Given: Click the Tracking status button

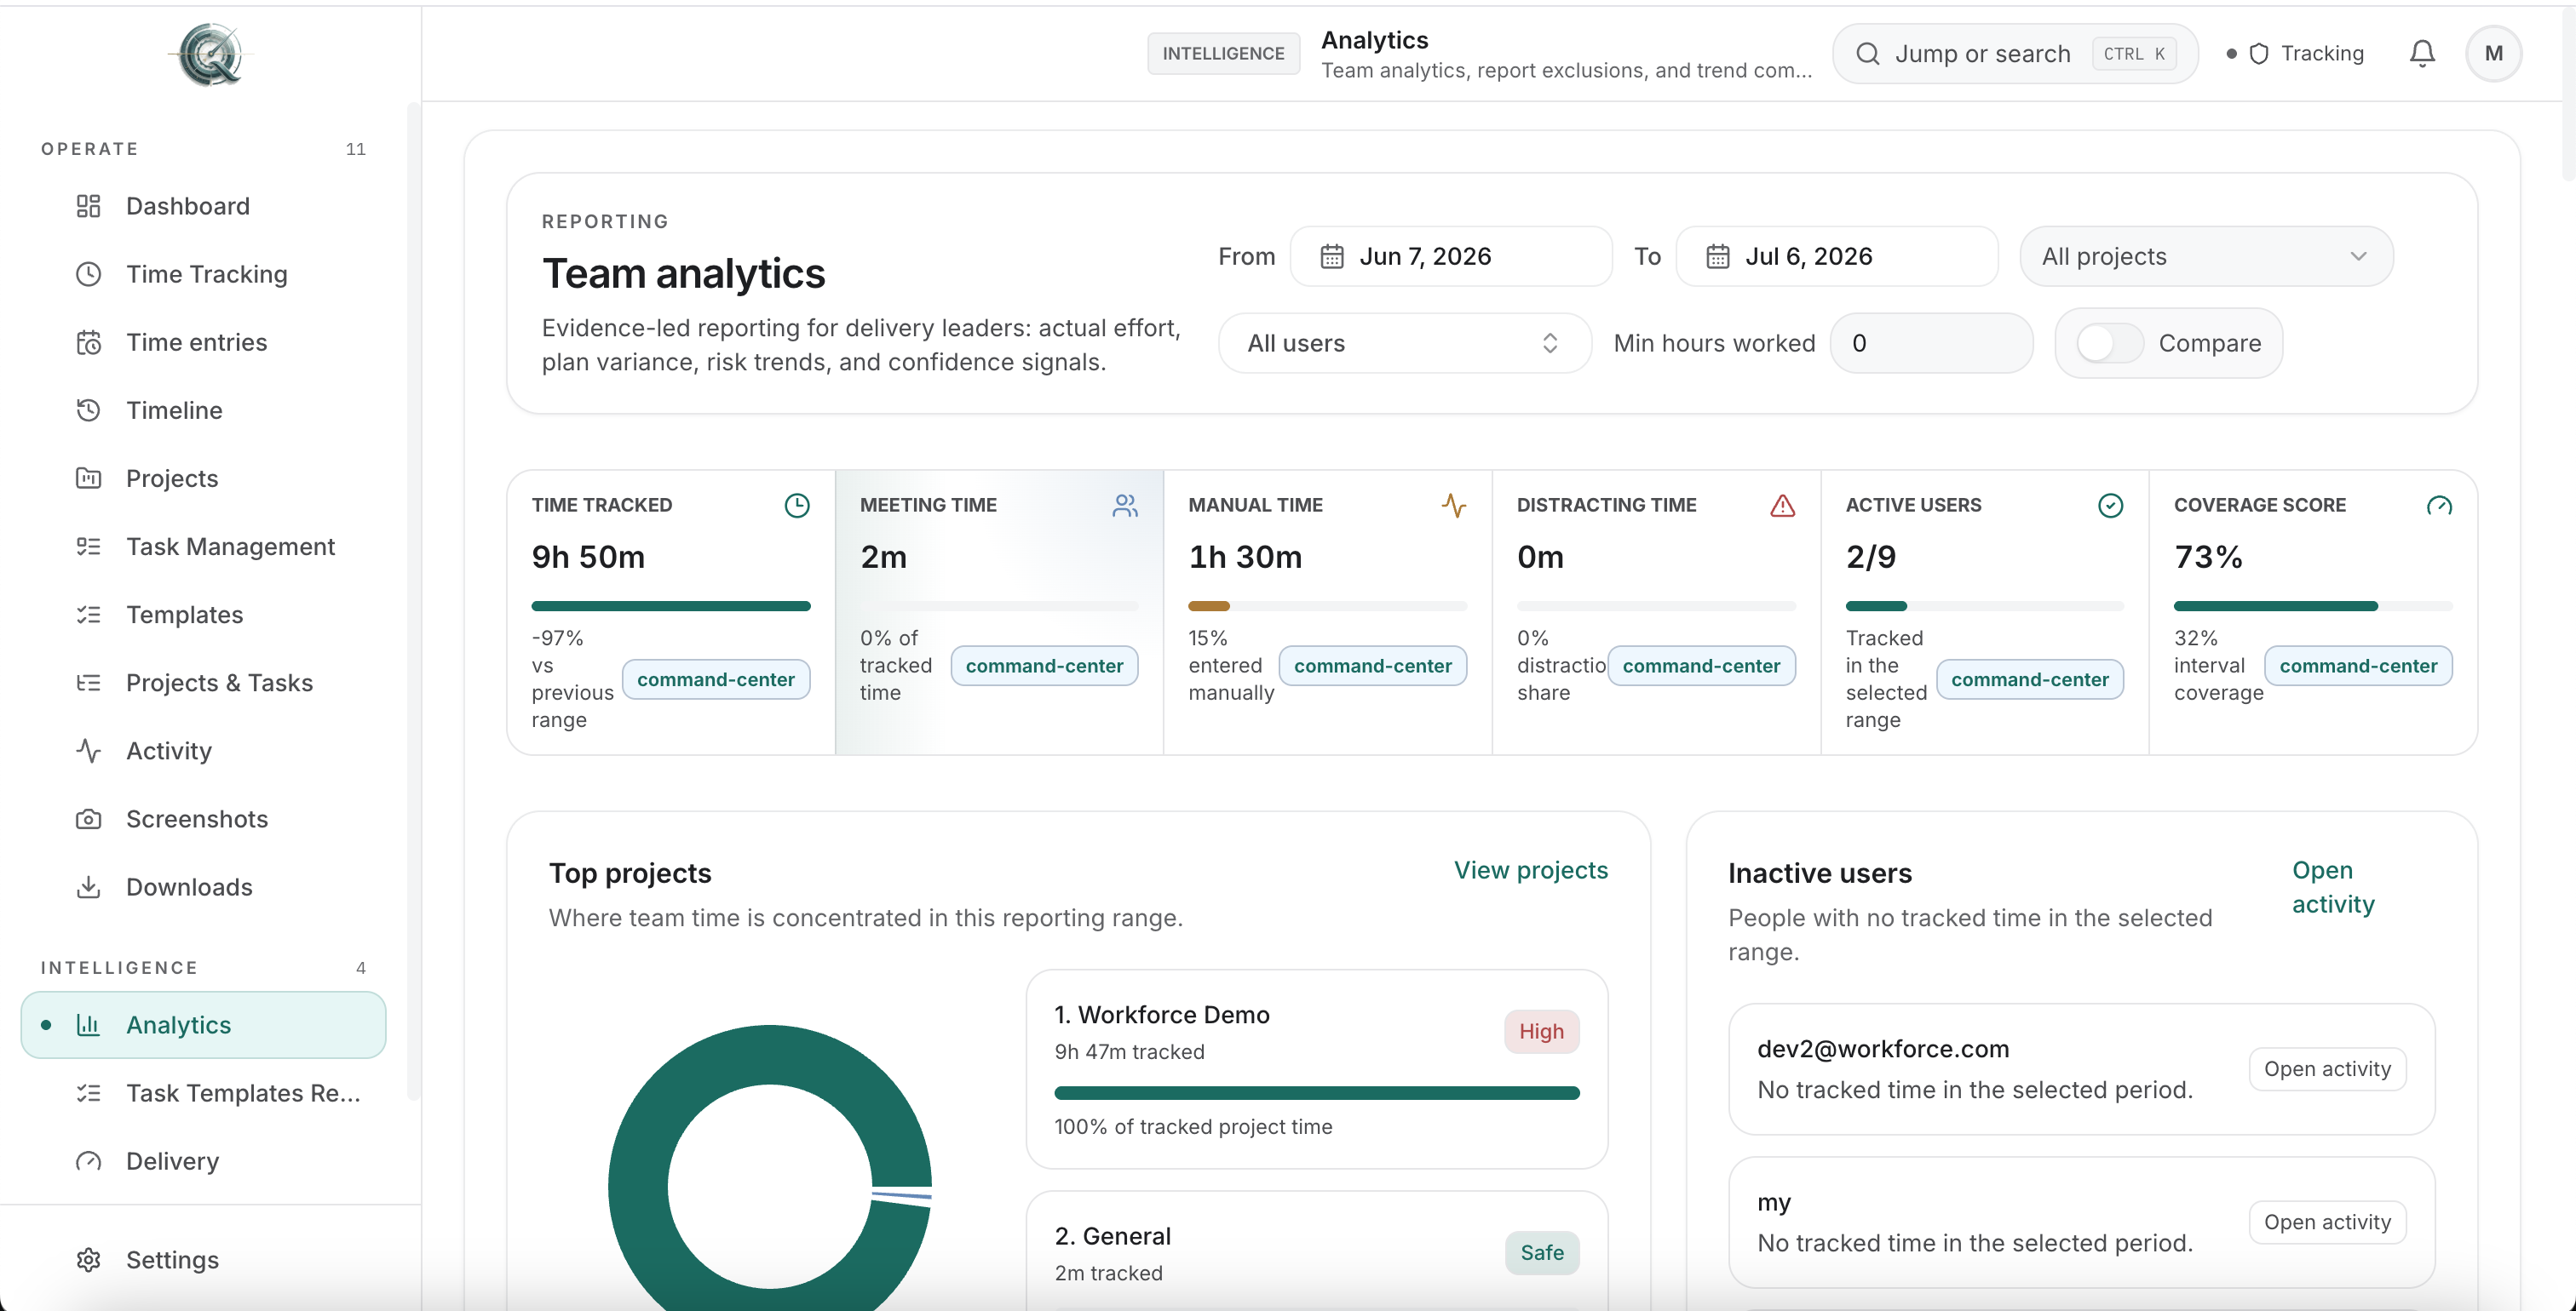Looking at the screenshot, I should coord(2294,54).
